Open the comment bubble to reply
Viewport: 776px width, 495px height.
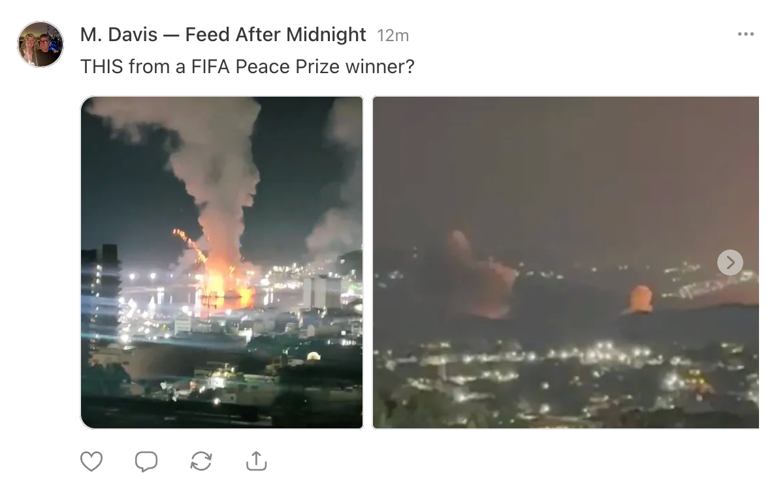tap(146, 462)
